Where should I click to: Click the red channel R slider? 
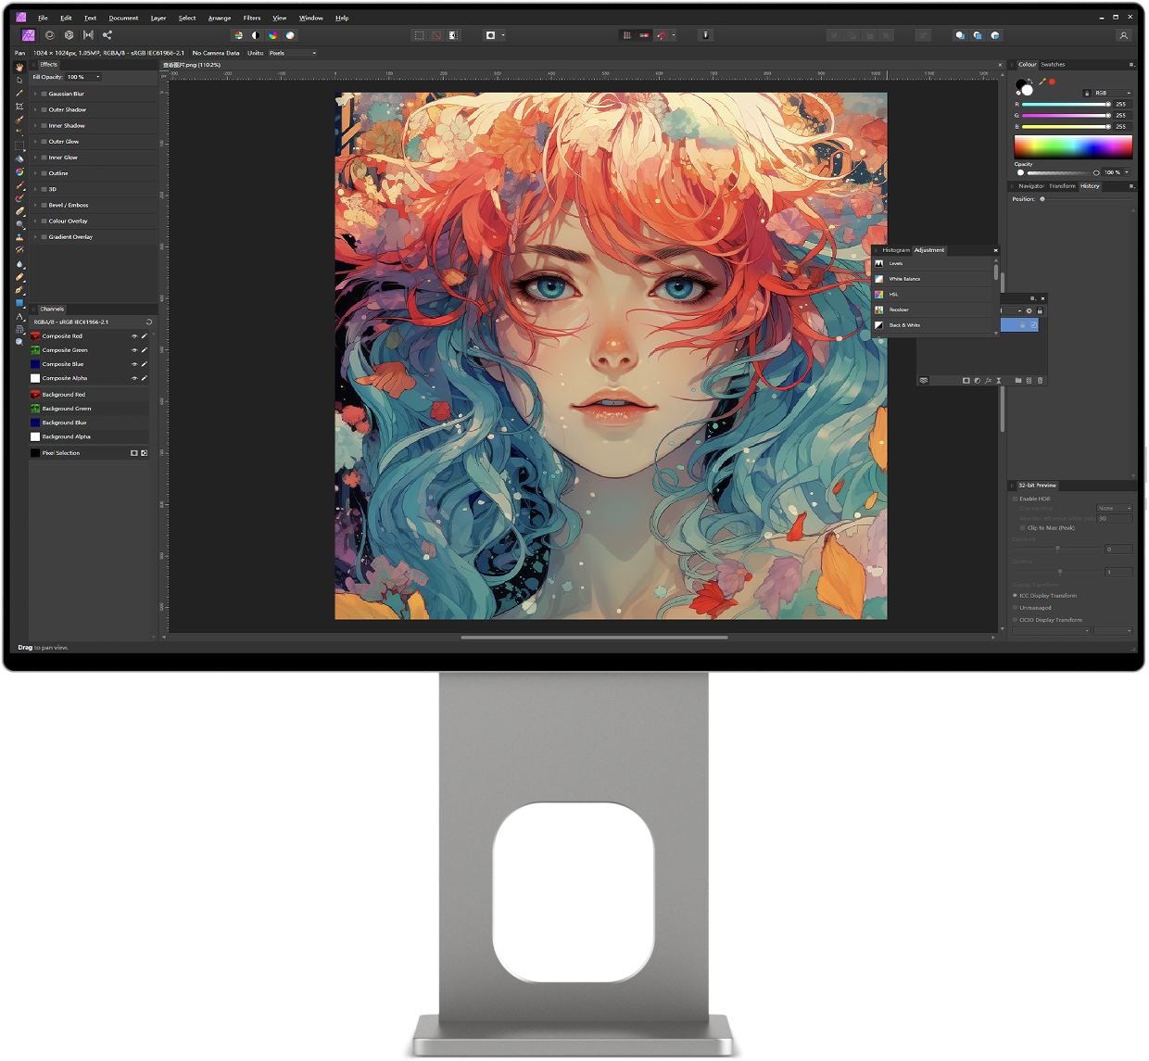[1066, 105]
